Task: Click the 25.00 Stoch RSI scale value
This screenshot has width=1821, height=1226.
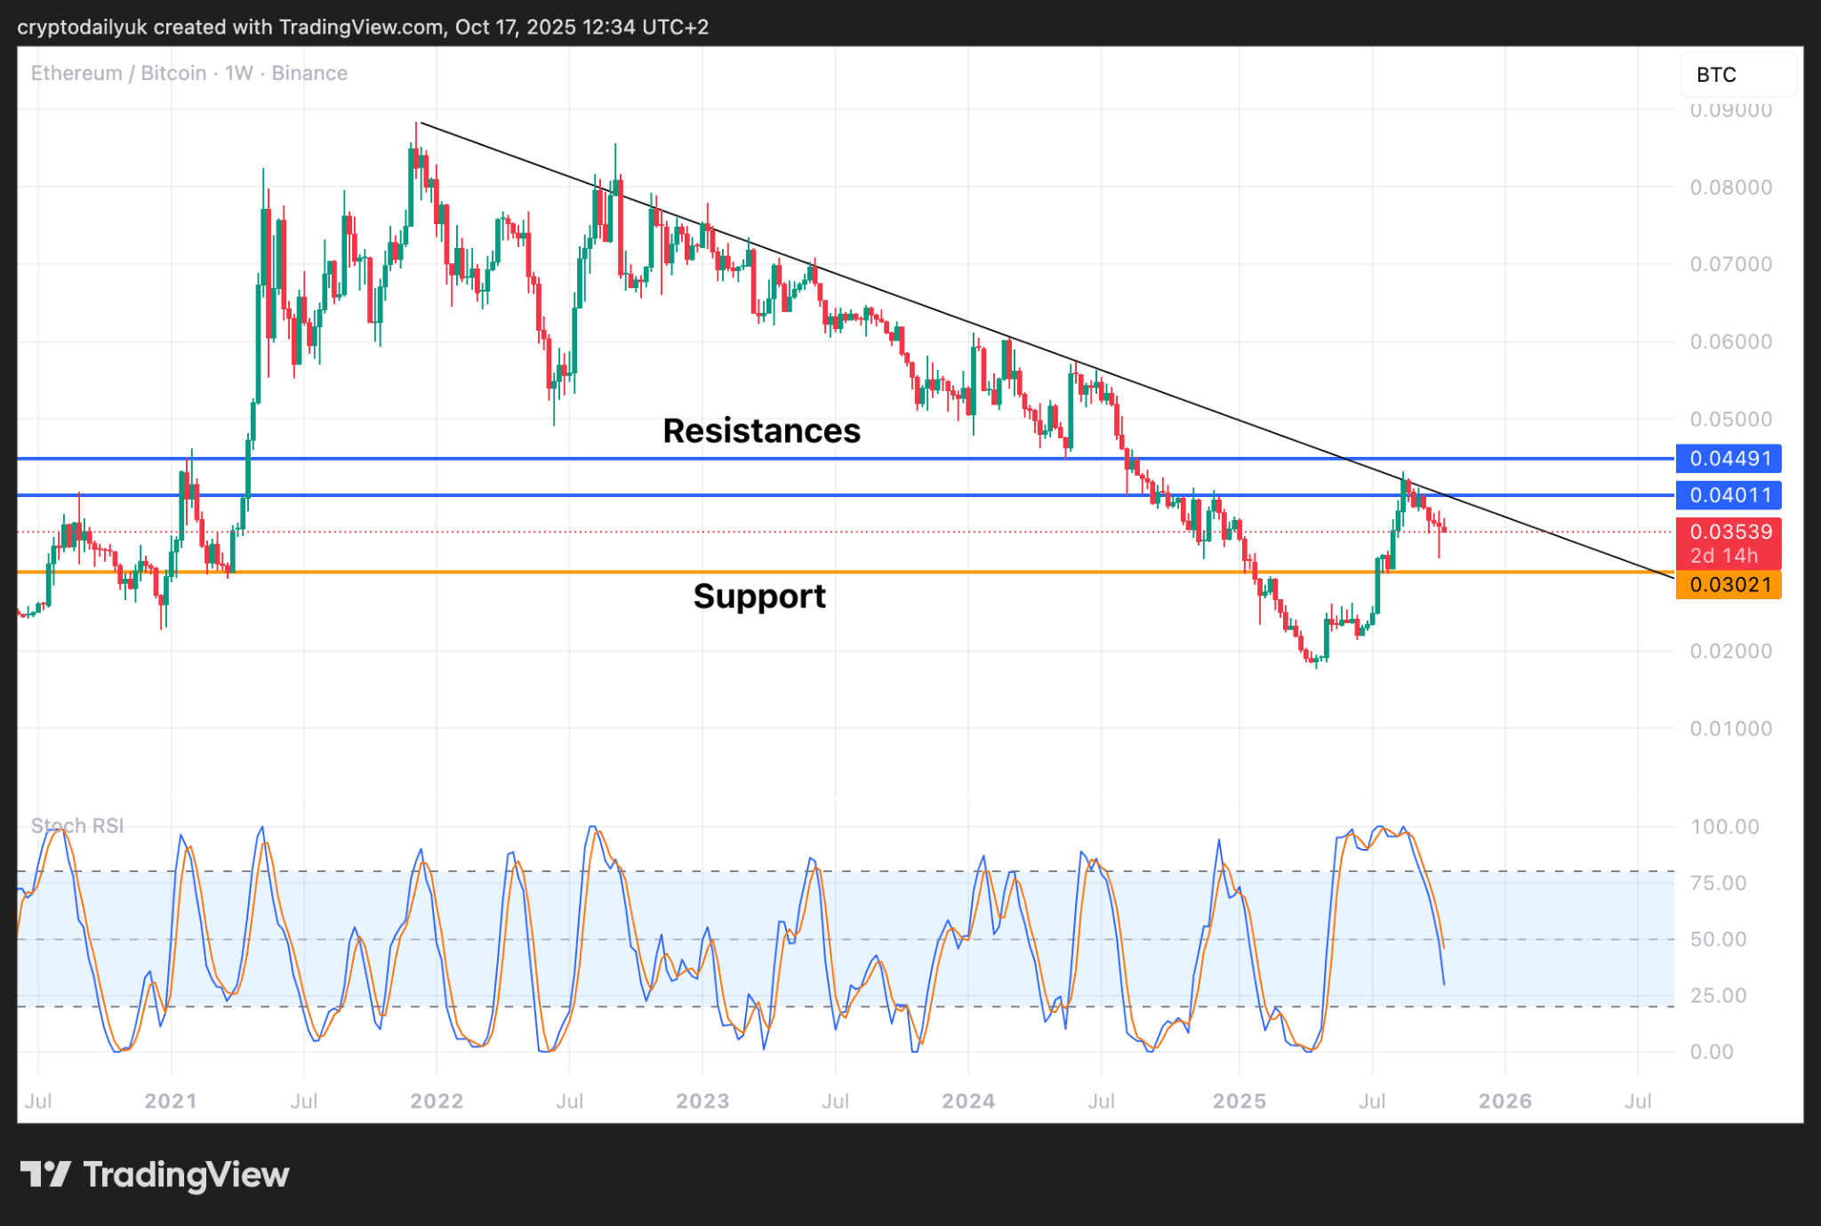Action: pyautogui.click(x=1718, y=995)
